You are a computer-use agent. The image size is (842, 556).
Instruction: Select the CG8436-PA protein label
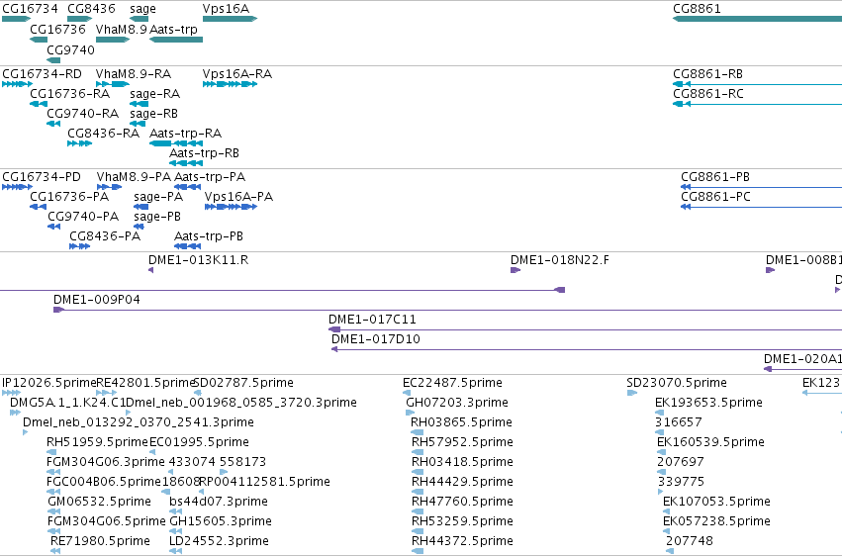click(x=105, y=236)
